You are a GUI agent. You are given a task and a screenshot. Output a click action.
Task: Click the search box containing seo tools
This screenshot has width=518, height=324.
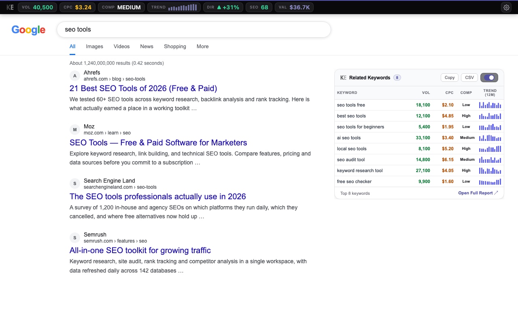tap(193, 30)
